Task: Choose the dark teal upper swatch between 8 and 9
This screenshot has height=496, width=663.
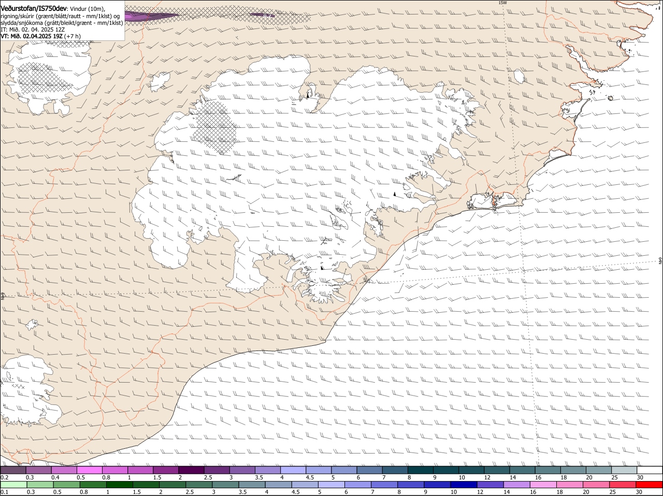Action: (420, 470)
